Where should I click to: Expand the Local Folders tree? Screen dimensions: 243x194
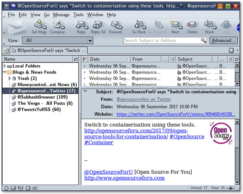[x=5, y=66]
